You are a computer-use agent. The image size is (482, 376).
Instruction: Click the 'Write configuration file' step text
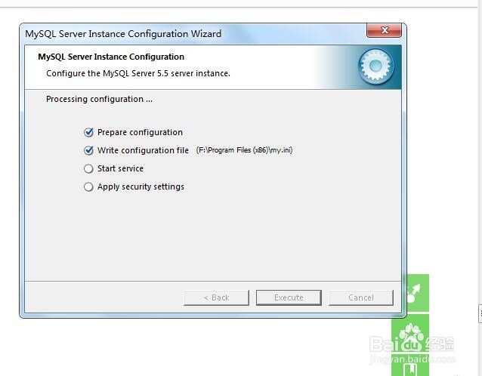coord(143,150)
